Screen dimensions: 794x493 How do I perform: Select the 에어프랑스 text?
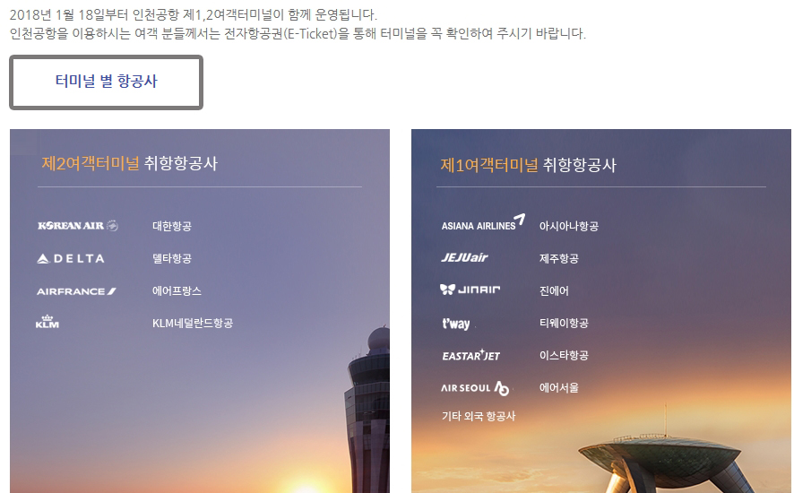pos(177,290)
